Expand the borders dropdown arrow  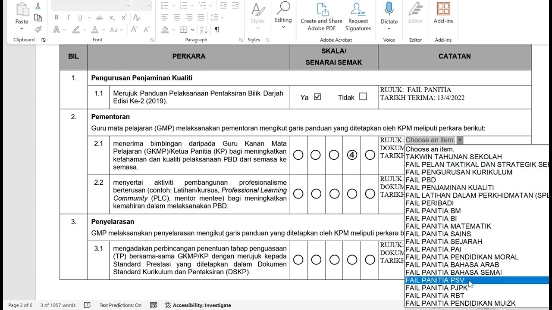coord(192,30)
